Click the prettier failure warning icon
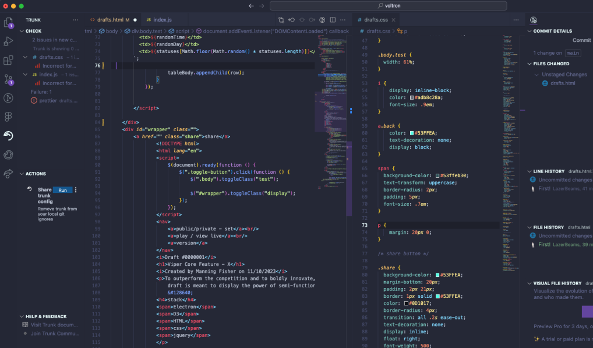Screen dimensions: 593x348 pos(34,101)
